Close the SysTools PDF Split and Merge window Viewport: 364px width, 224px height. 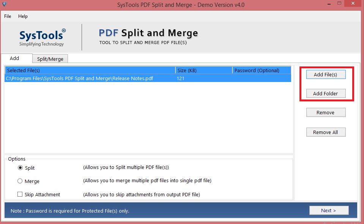click(353, 3)
